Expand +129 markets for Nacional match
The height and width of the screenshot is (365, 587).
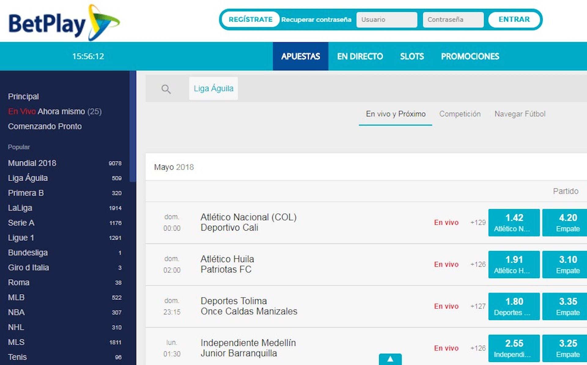pyautogui.click(x=478, y=223)
